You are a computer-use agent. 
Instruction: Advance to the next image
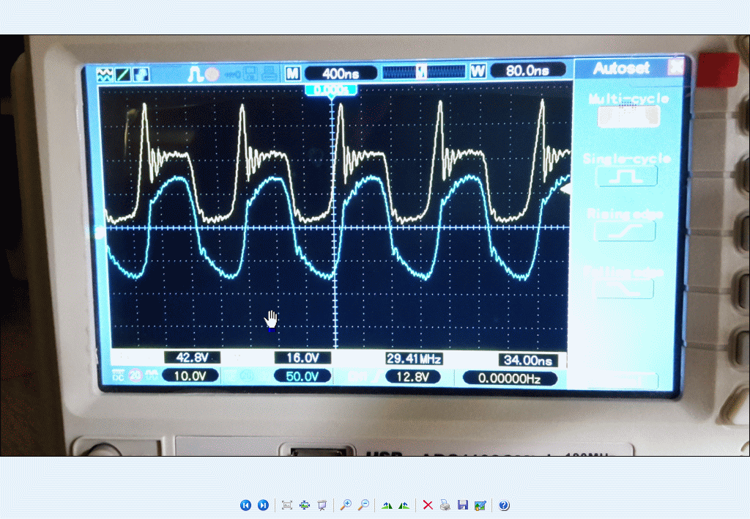pos(263,505)
